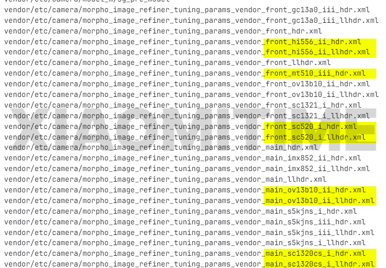Select the front_sc1321_i_hdr.xml path
This screenshot has height=268, width=386.
click(183, 105)
